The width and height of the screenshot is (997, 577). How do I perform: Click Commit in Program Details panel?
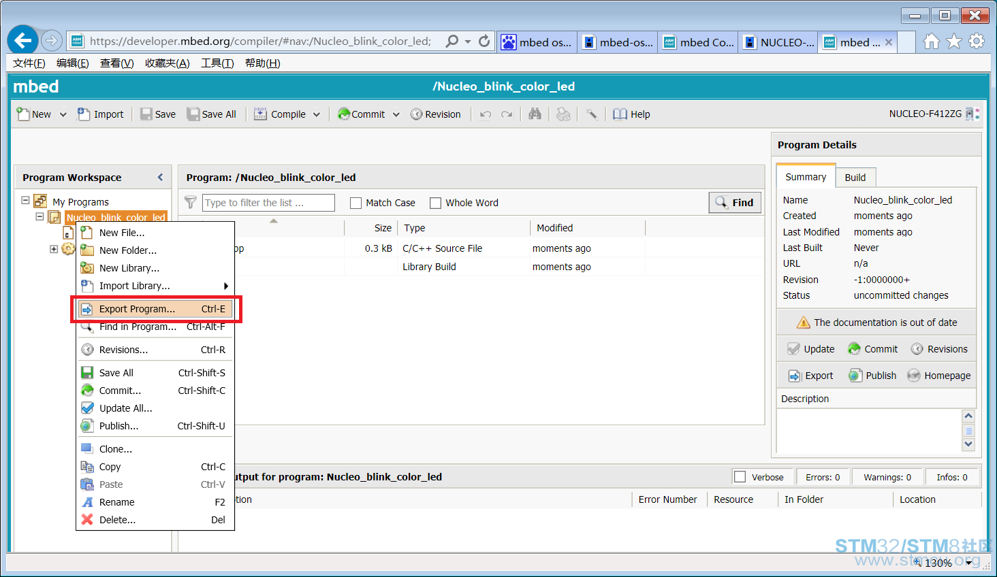tap(873, 349)
